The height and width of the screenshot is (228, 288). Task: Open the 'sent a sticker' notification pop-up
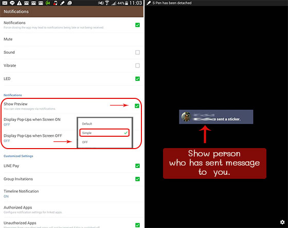216,117
